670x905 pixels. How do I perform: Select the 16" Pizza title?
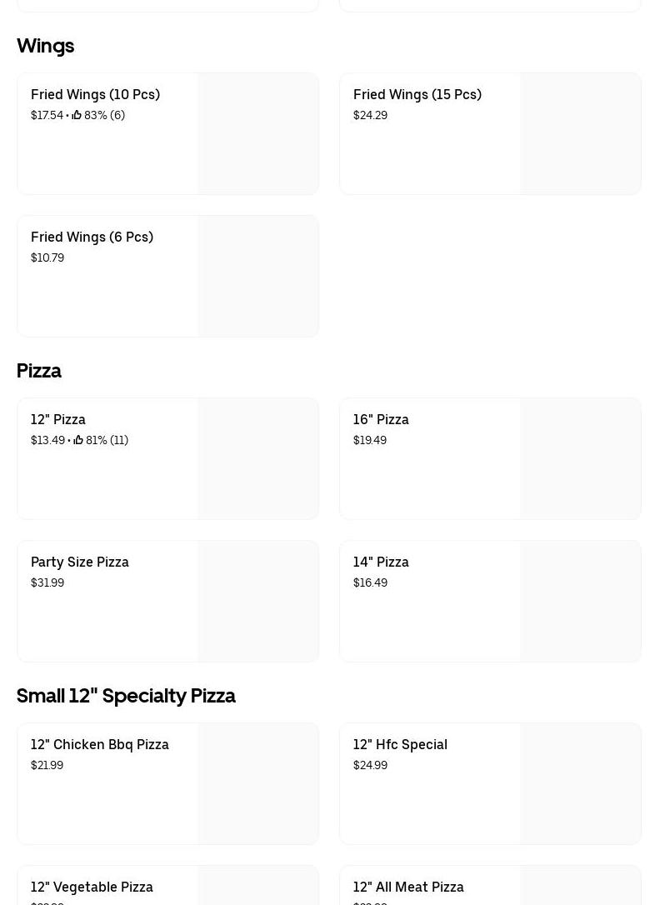click(381, 419)
